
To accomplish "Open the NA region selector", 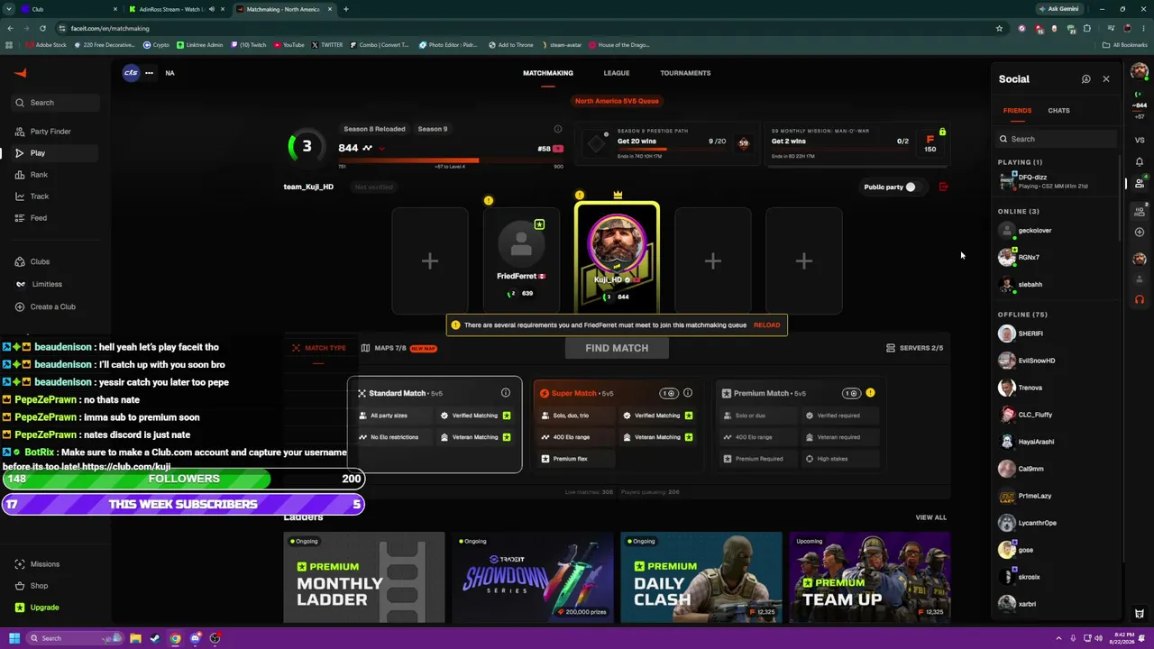I will click(169, 73).
